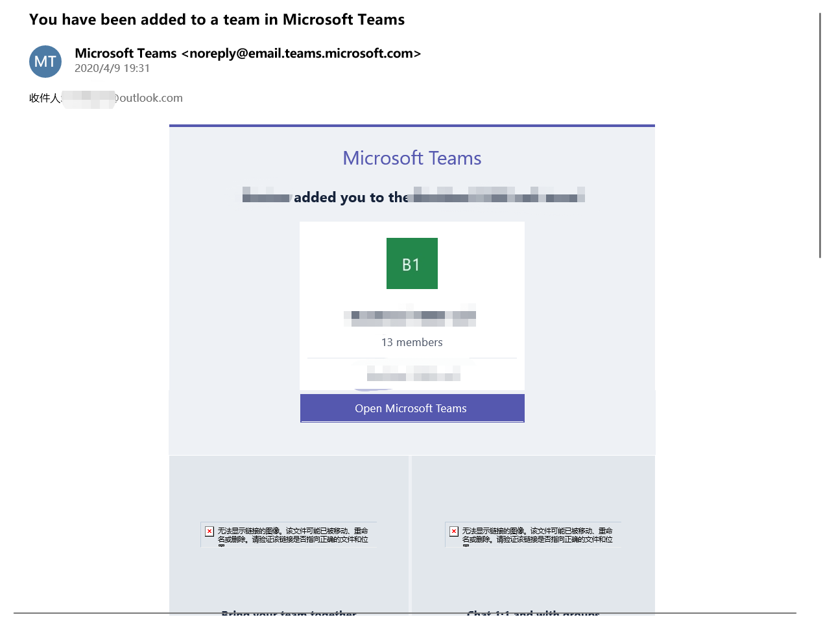Click the left broken image placeholder text
The width and height of the screenshot is (823, 617).
click(293, 535)
